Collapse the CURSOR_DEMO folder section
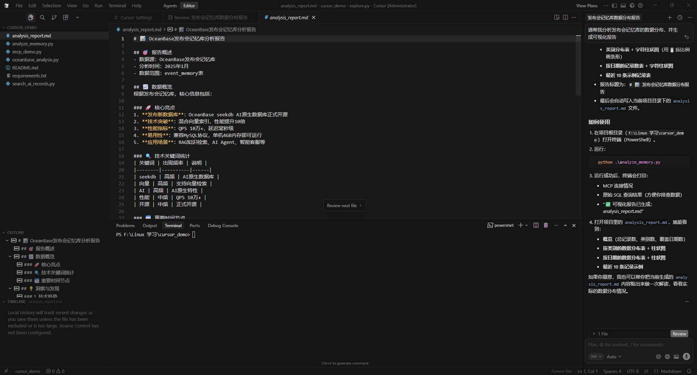This screenshot has width=697, height=375. tap(22, 28)
